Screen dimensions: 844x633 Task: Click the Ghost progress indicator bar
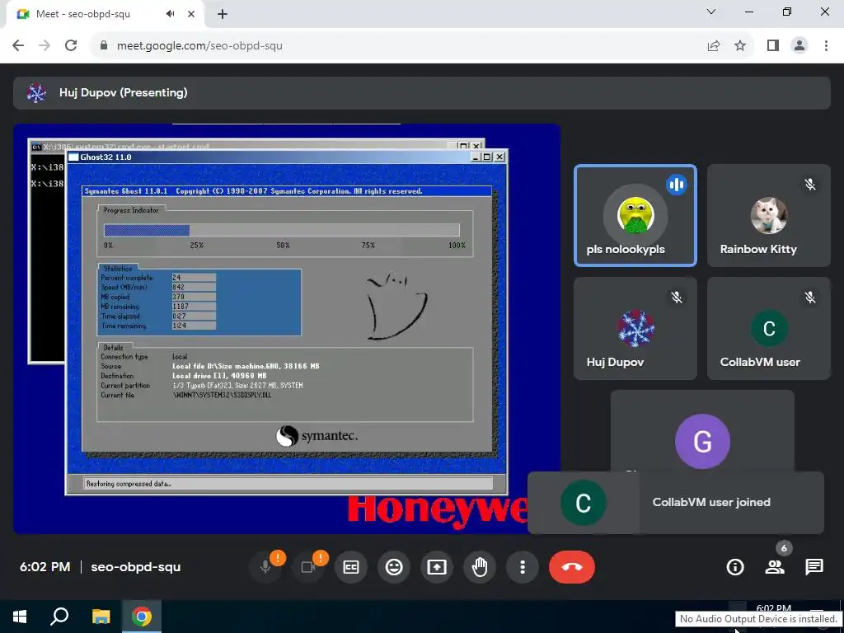[x=282, y=231]
